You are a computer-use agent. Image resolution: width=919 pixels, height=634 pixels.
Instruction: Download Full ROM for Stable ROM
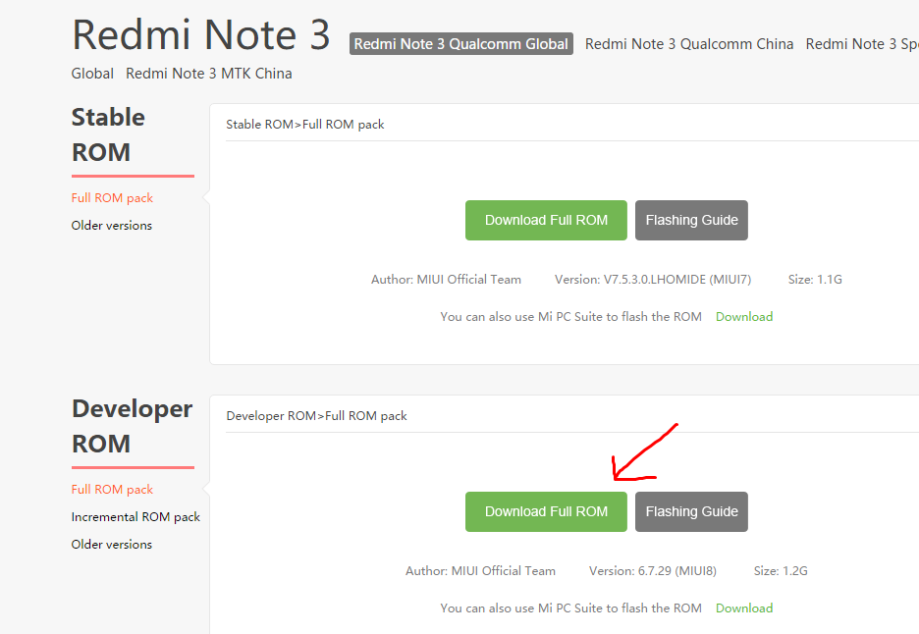click(546, 220)
